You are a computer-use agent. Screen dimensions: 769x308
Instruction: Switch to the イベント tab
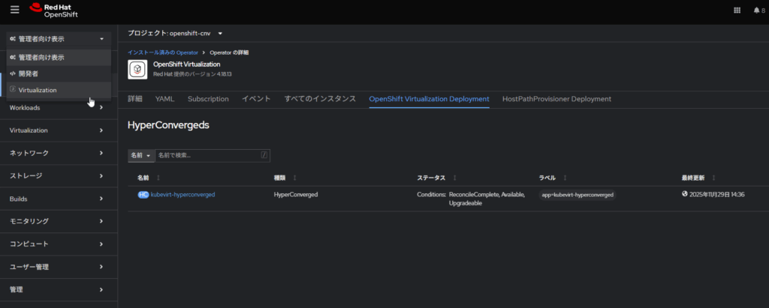pyautogui.click(x=257, y=99)
